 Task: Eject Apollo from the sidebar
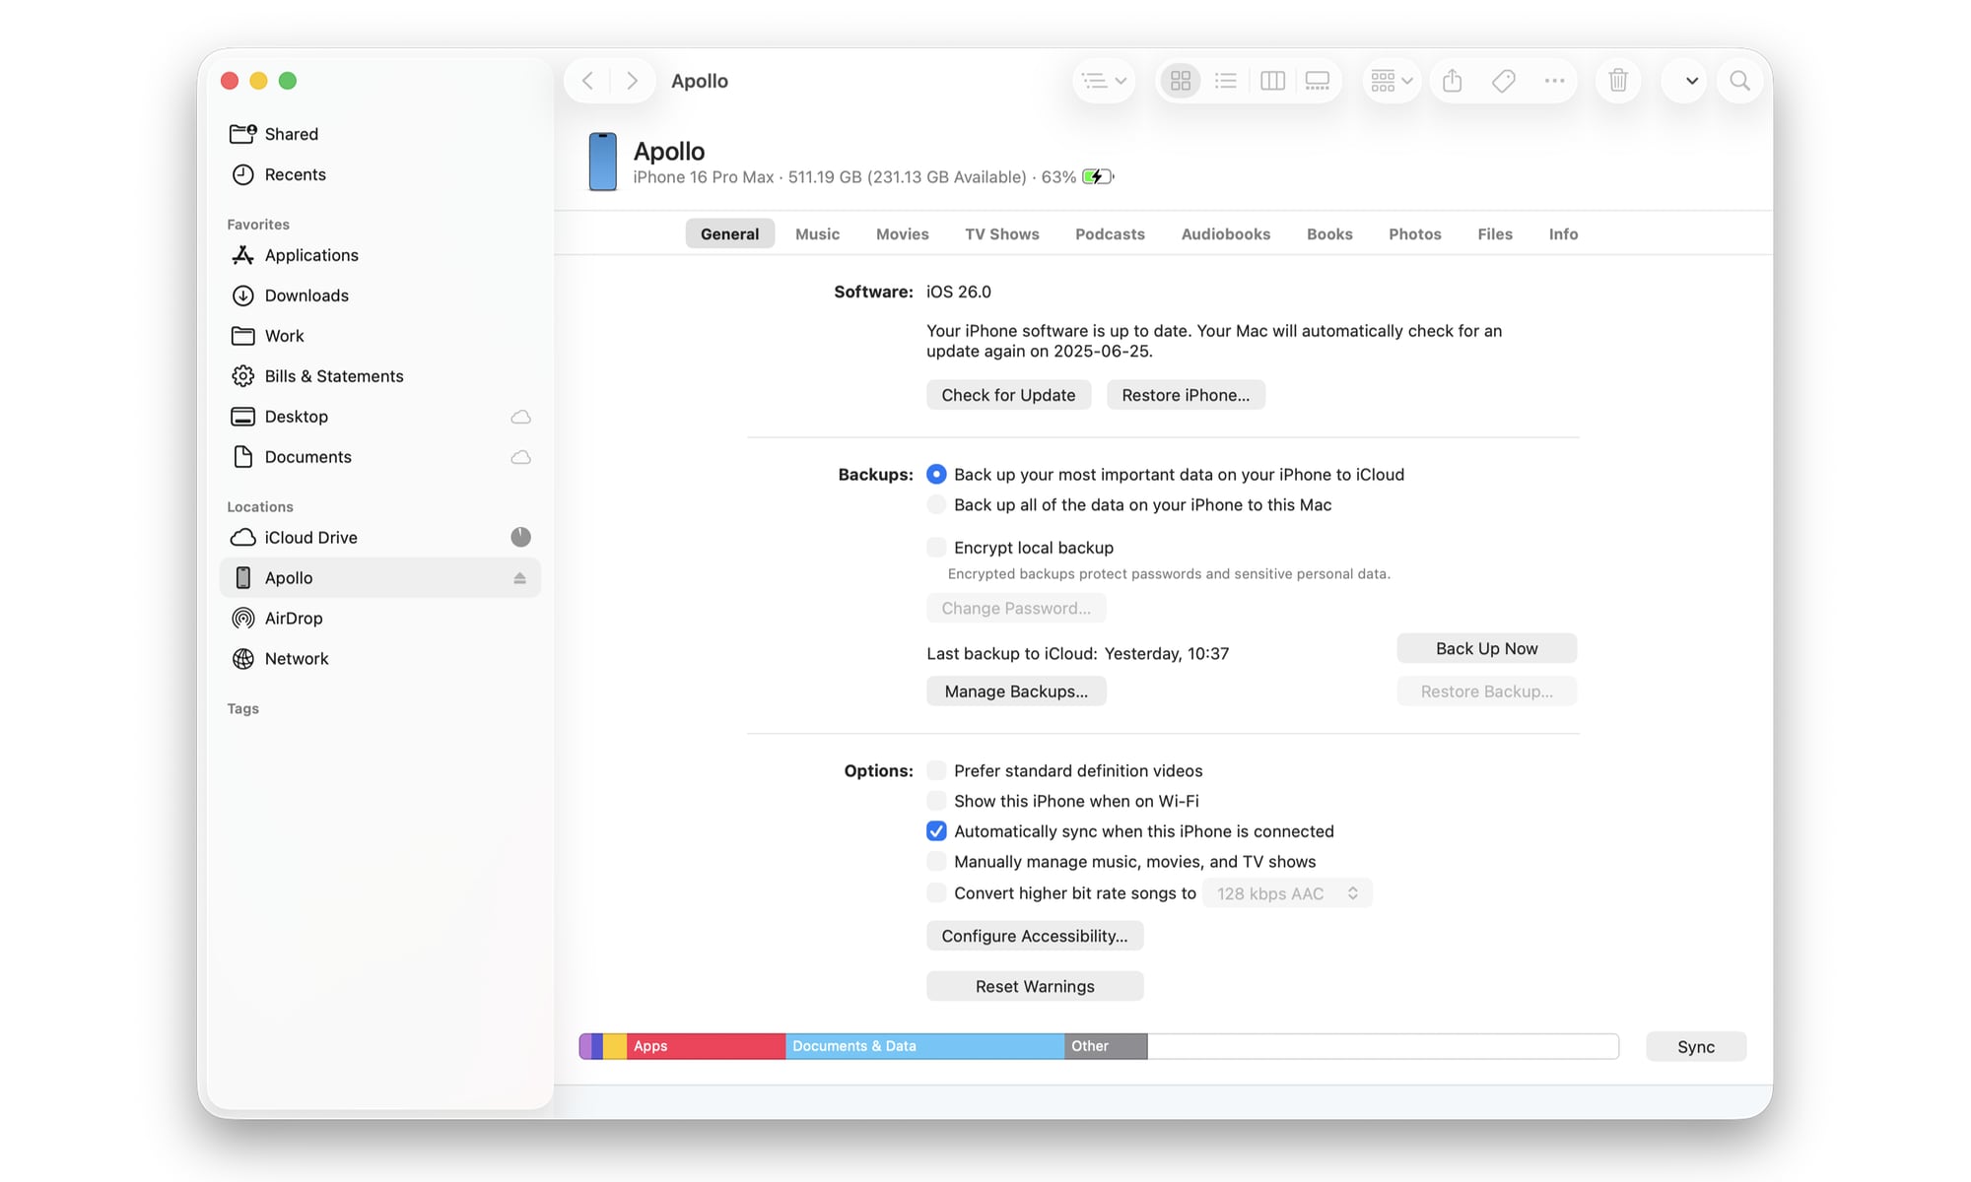click(519, 578)
